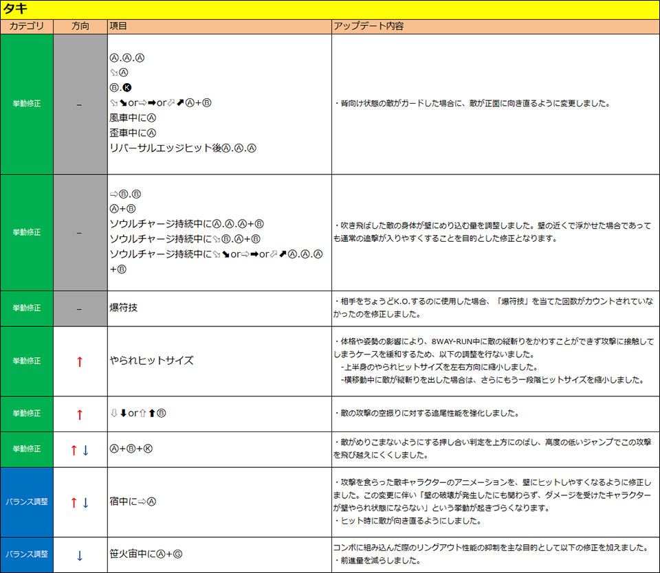Image resolution: width=660 pixels, height=573 pixels.
Task: Click the blue down arrow in the Ⓐ+Ⓑ+Ⓚ row
Action: coord(85,450)
